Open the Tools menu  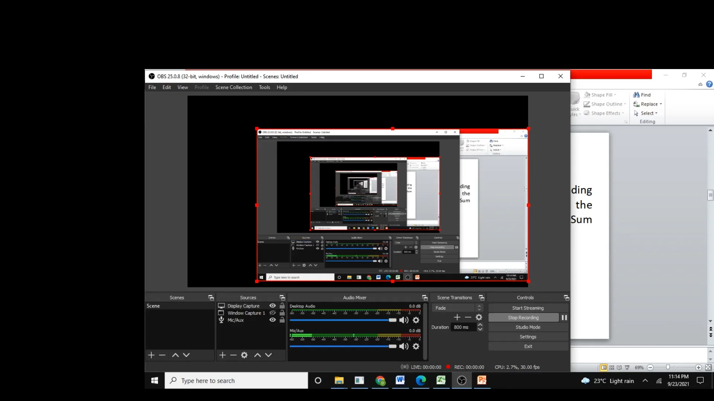point(264,87)
